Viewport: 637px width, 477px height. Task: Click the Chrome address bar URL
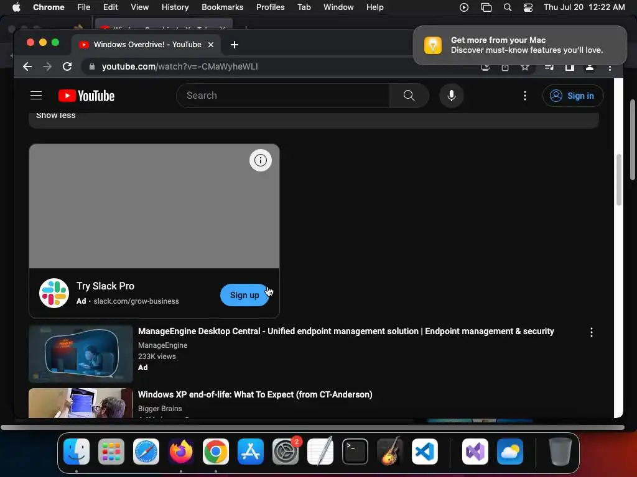(x=180, y=66)
